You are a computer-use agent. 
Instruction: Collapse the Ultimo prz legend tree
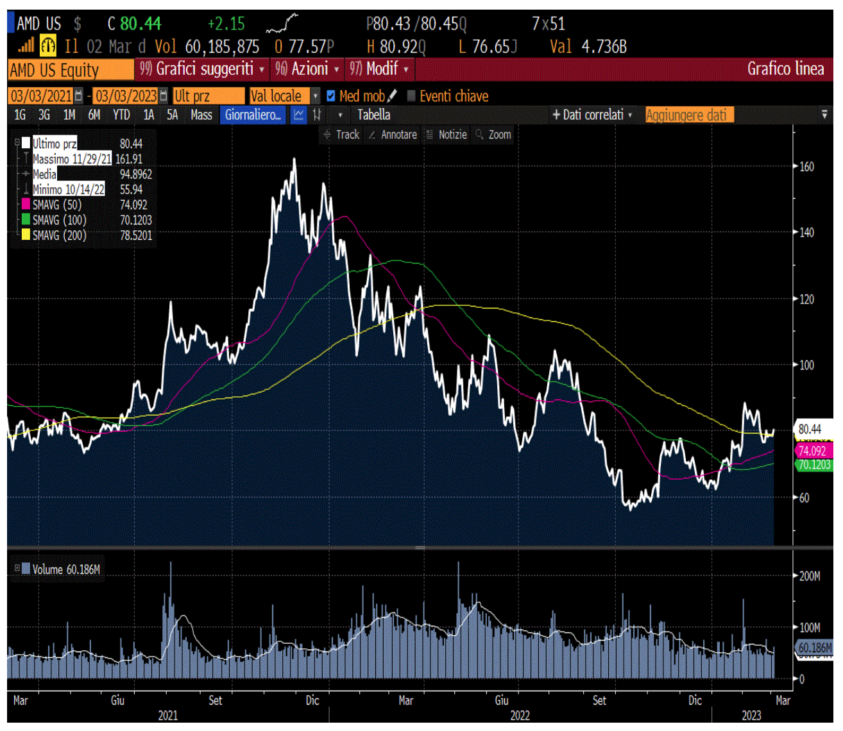tap(17, 143)
